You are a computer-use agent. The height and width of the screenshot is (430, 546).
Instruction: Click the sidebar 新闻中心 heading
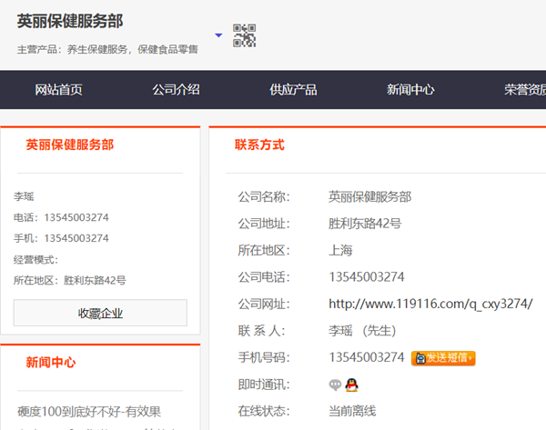coord(51,362)
